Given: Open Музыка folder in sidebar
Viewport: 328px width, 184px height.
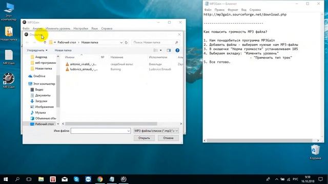Looking at the screenshot, I should 38,112.
